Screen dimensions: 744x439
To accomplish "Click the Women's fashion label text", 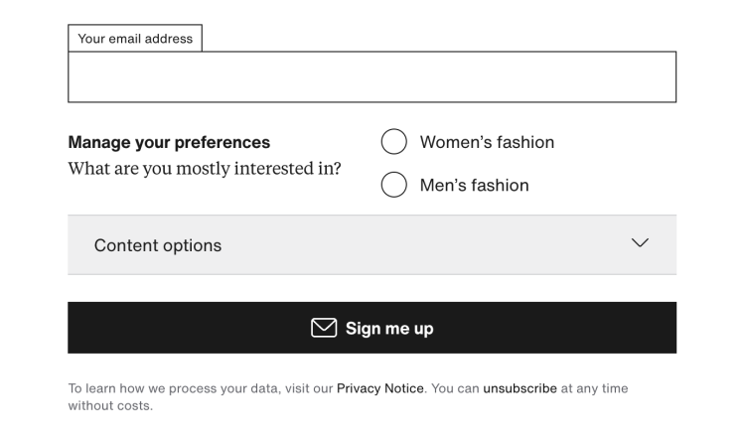I will [487, 142].
